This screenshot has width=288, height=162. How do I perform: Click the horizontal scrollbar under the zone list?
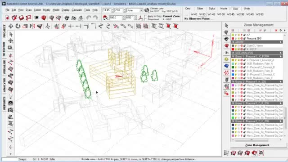pos(257,140)
